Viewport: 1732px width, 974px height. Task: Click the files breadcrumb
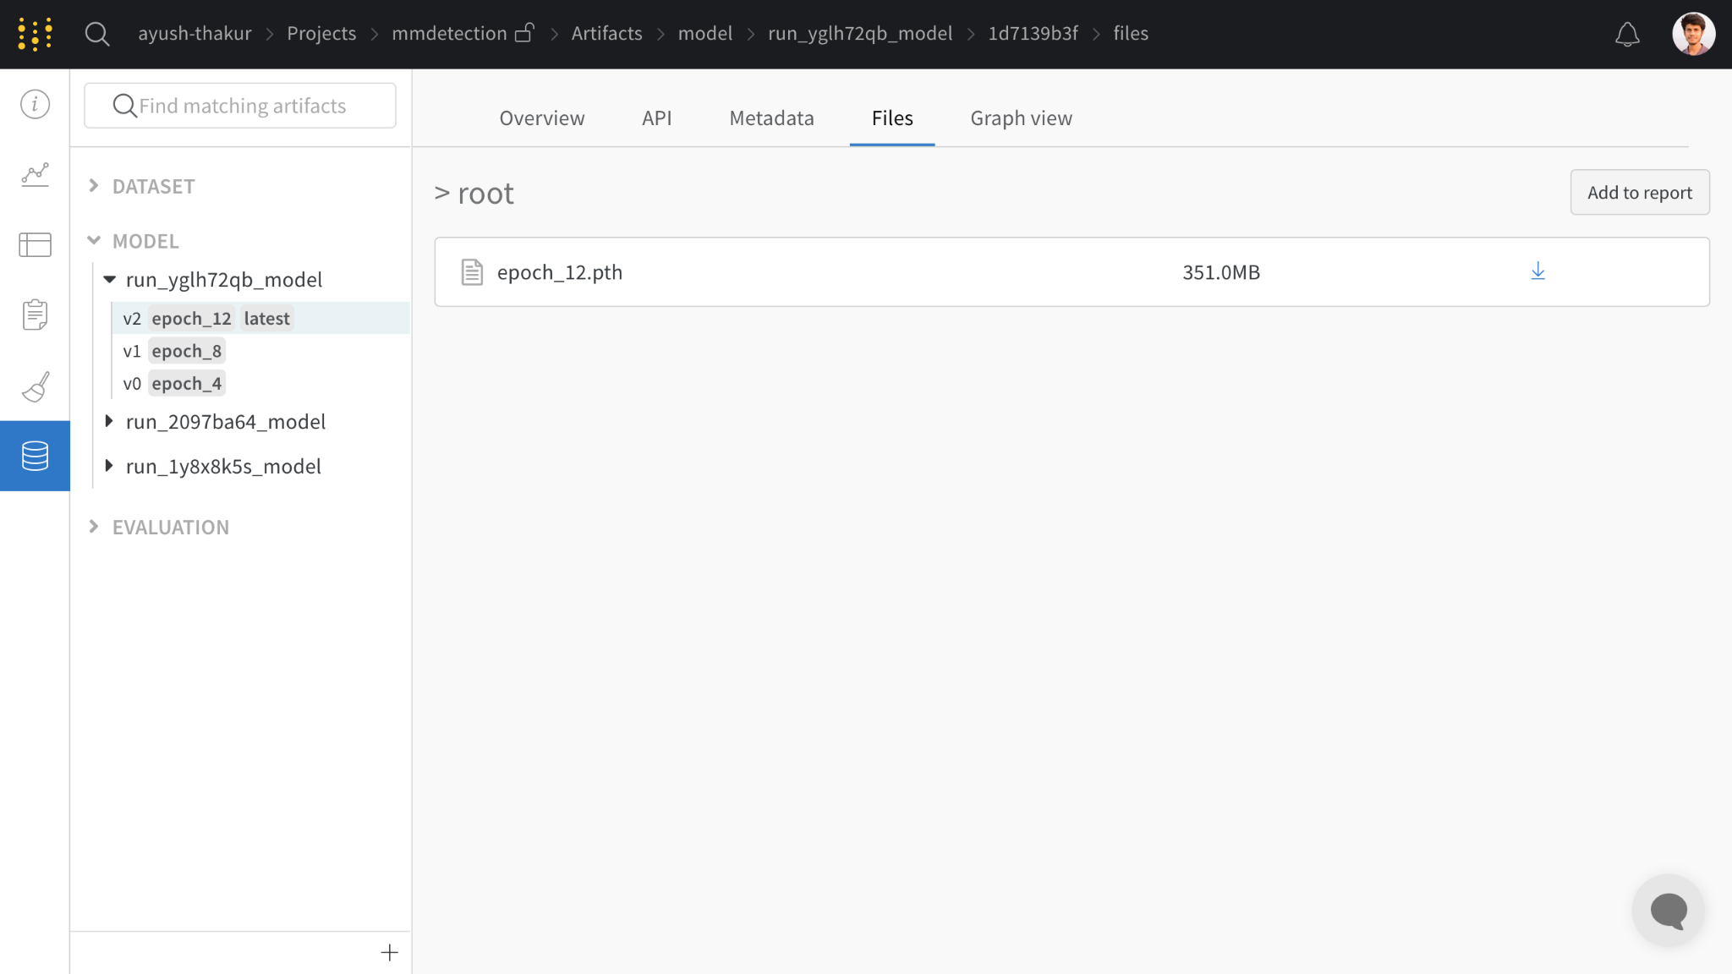pyautogui.click(x=1131, y=33)
